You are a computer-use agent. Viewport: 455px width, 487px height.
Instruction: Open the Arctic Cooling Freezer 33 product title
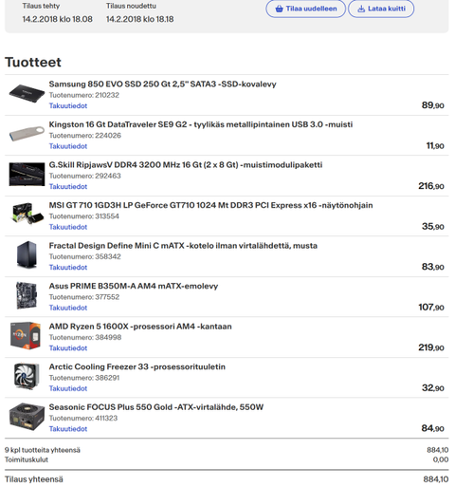click(137, 366)
